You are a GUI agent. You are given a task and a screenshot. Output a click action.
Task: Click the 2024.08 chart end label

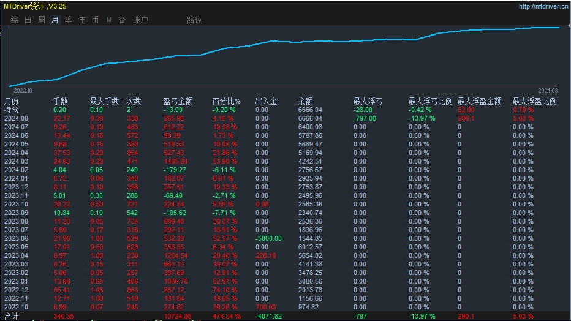(548, 91)
